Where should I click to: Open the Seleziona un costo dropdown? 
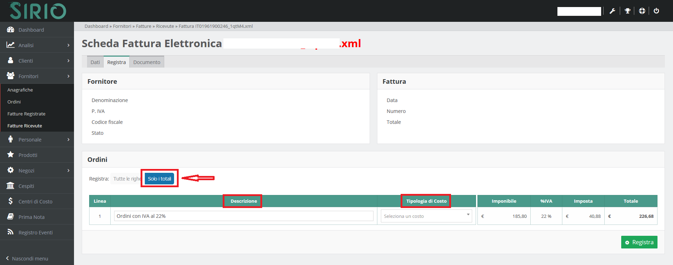tap(426, 216)
